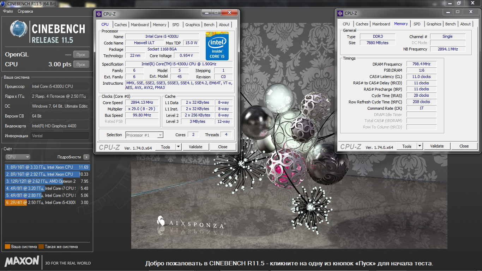The height and width of the screenshot is (271, 482).
Task: Open Tools dropdown arrow in left CPU-Z
Action: [178, 147]
